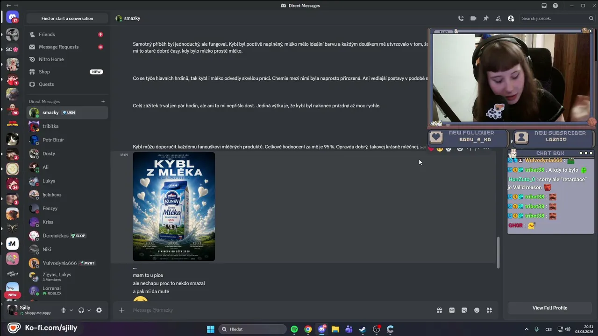Viewport: 598px width, 336px height.
Task: Hide the user profile panel
Action: pyautogui.click(x=511, y=18)
